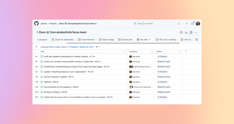The height and width of the screenshot is (124, 234).
Task: Click Ready for work badge on row 158
Action: click(x=164, y=92)
